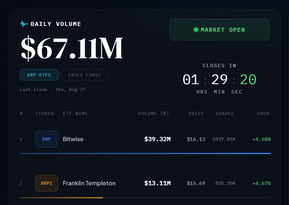Click the $16.13 price for Bitwise
Screen dimensions: 289x205
click(196, 139)
